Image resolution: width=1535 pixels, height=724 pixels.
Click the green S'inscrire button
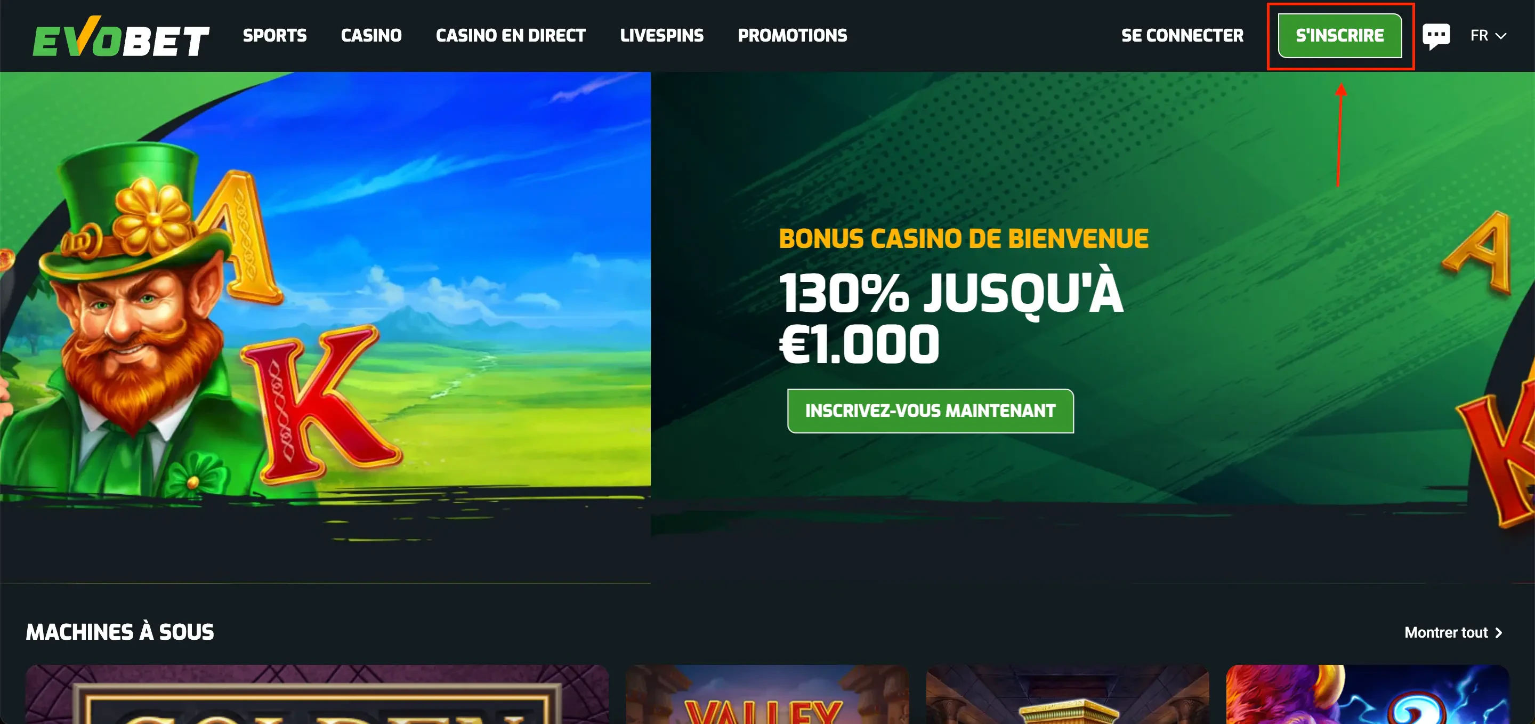1339,36
